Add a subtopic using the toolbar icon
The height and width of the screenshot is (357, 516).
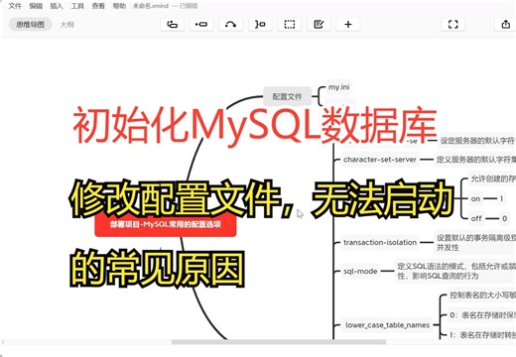coord(201,25)
